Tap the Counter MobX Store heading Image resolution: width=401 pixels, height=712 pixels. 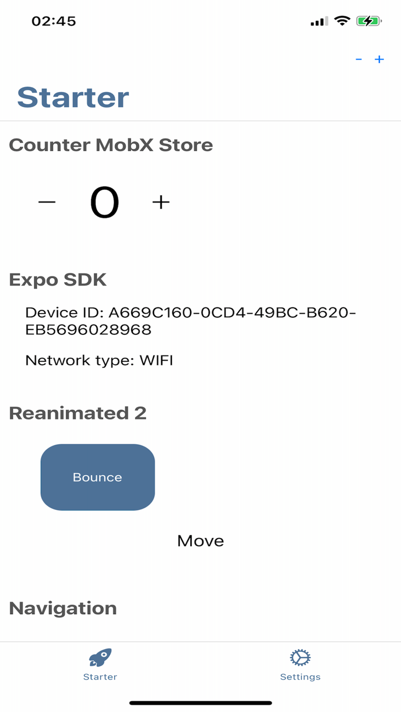[111, 145]
